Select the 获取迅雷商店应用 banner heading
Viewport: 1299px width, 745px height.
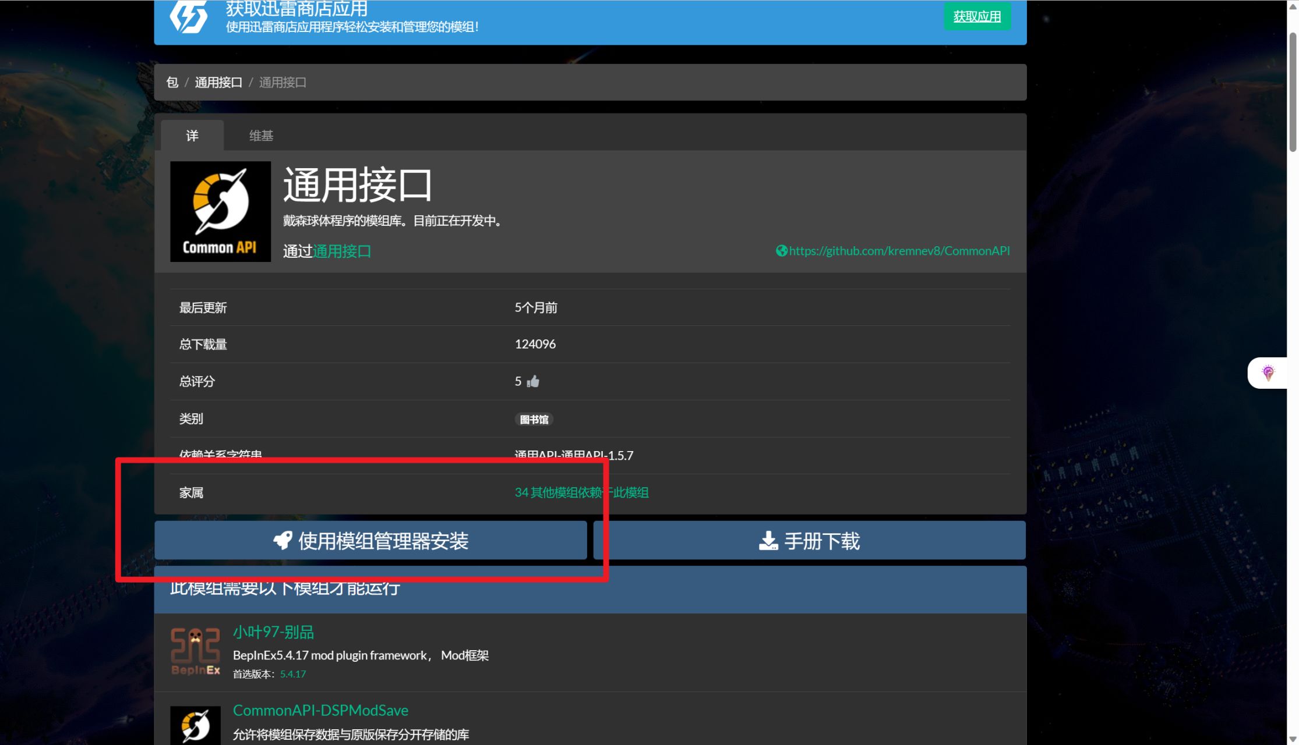(x=296, y=9)
